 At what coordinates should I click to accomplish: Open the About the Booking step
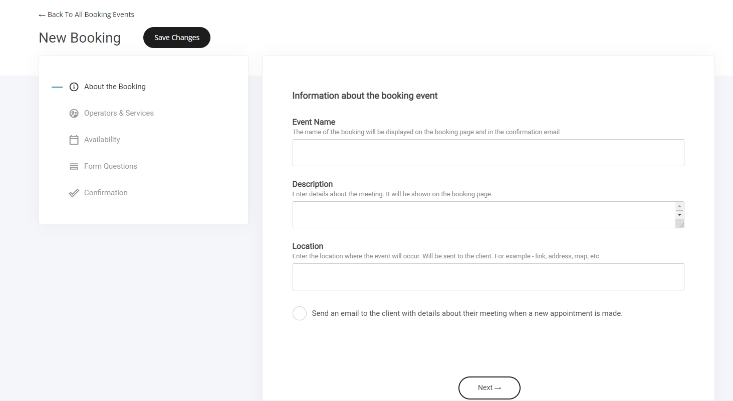115,87
